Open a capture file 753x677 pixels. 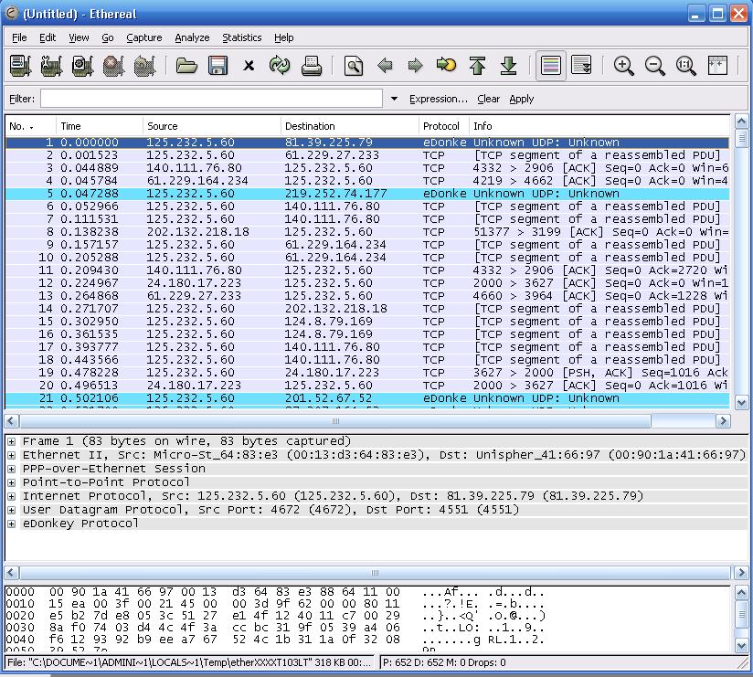click(186, 65)
